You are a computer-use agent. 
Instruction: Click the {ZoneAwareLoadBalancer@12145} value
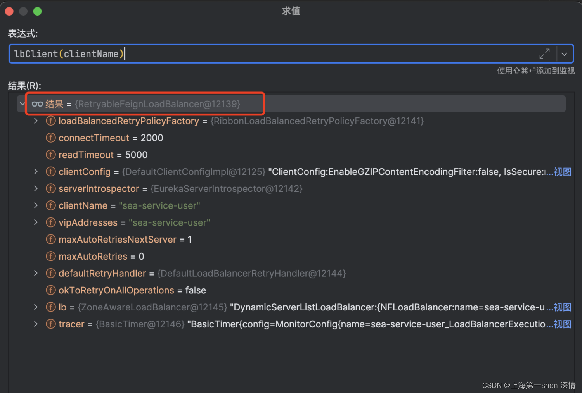pos(152,307)
